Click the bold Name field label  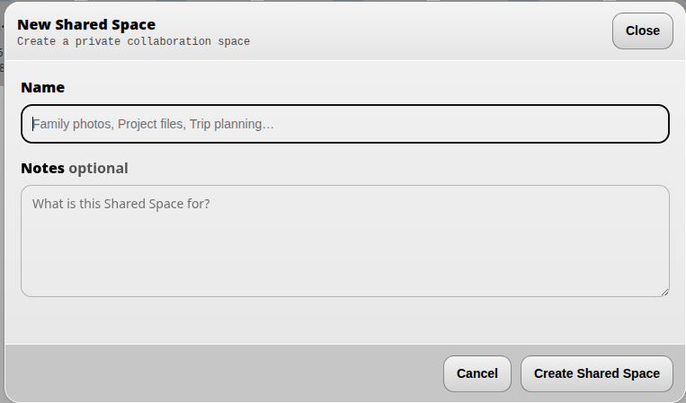click(43, 87)
